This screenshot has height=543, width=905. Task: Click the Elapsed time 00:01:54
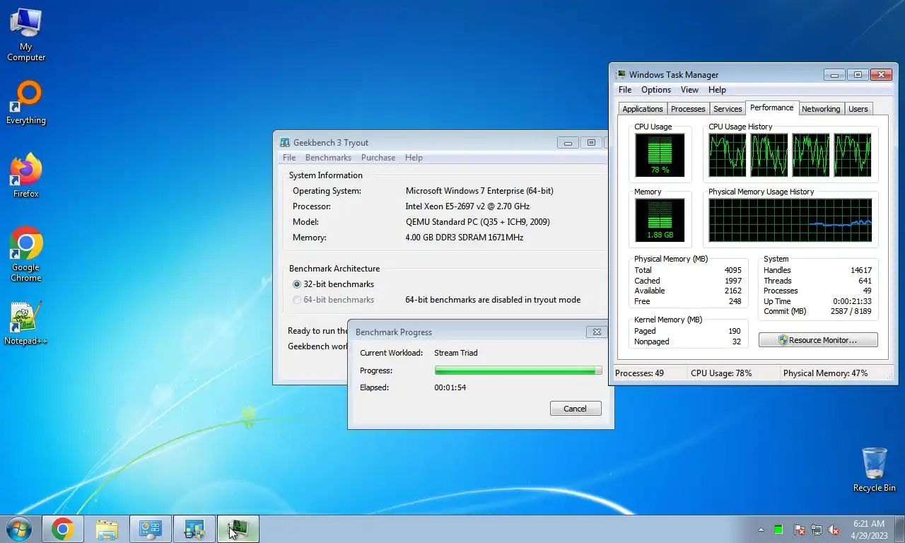click(x=450, y=387)
